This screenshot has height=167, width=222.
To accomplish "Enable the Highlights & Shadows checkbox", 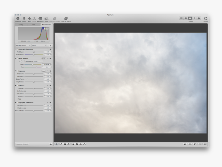I will click(x=17, y=102).
